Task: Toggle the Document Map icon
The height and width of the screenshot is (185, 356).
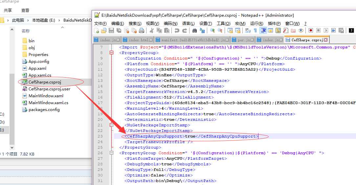Action: tap(278, 30)
